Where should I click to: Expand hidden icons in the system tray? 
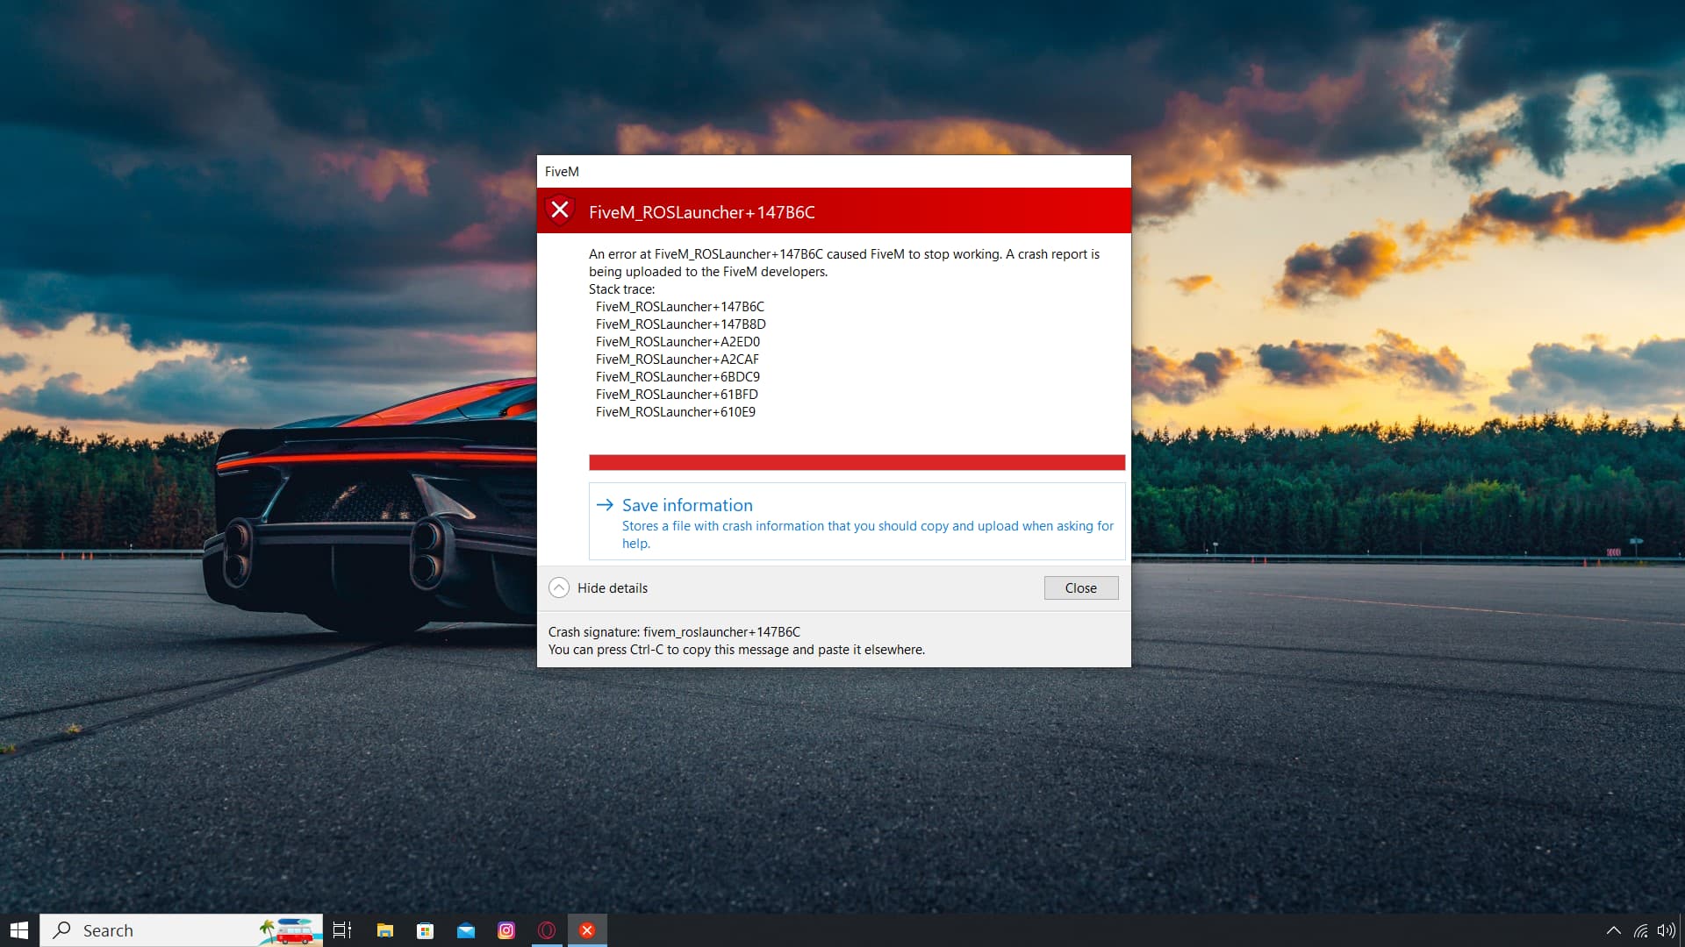1613,930
